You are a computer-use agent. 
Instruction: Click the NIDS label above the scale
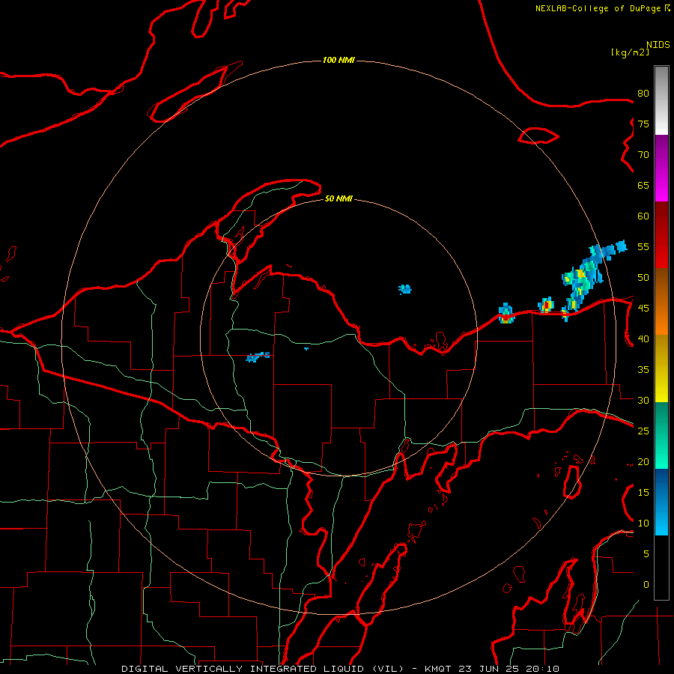(x=658, y=45)
